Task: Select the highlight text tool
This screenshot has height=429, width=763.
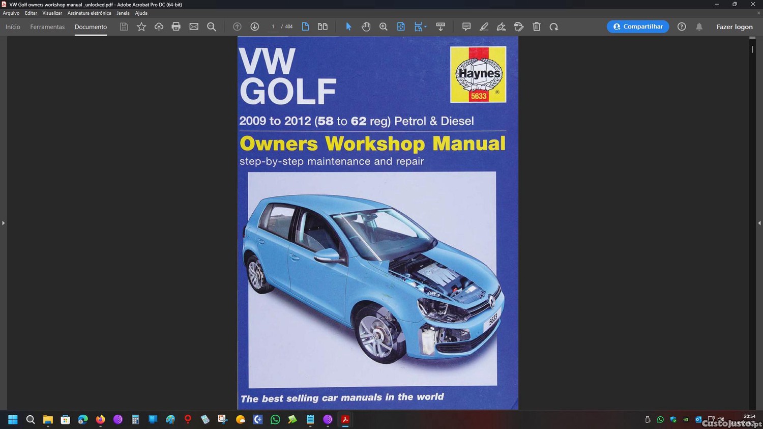Action: (x=484, y=27)
